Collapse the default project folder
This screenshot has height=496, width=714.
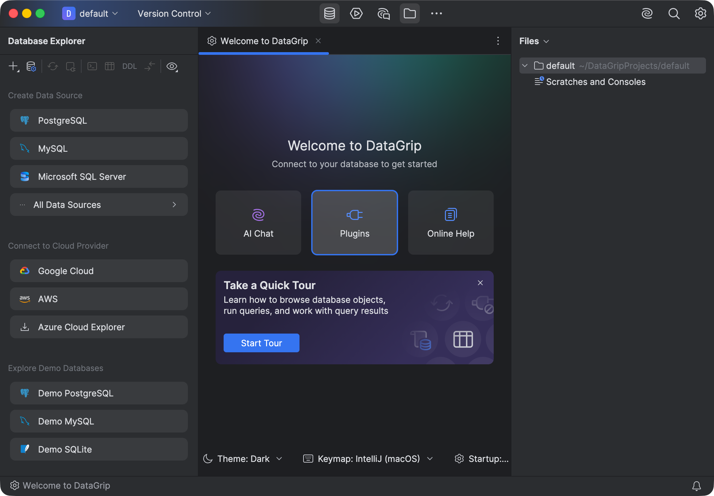click(x=525, y=66)
